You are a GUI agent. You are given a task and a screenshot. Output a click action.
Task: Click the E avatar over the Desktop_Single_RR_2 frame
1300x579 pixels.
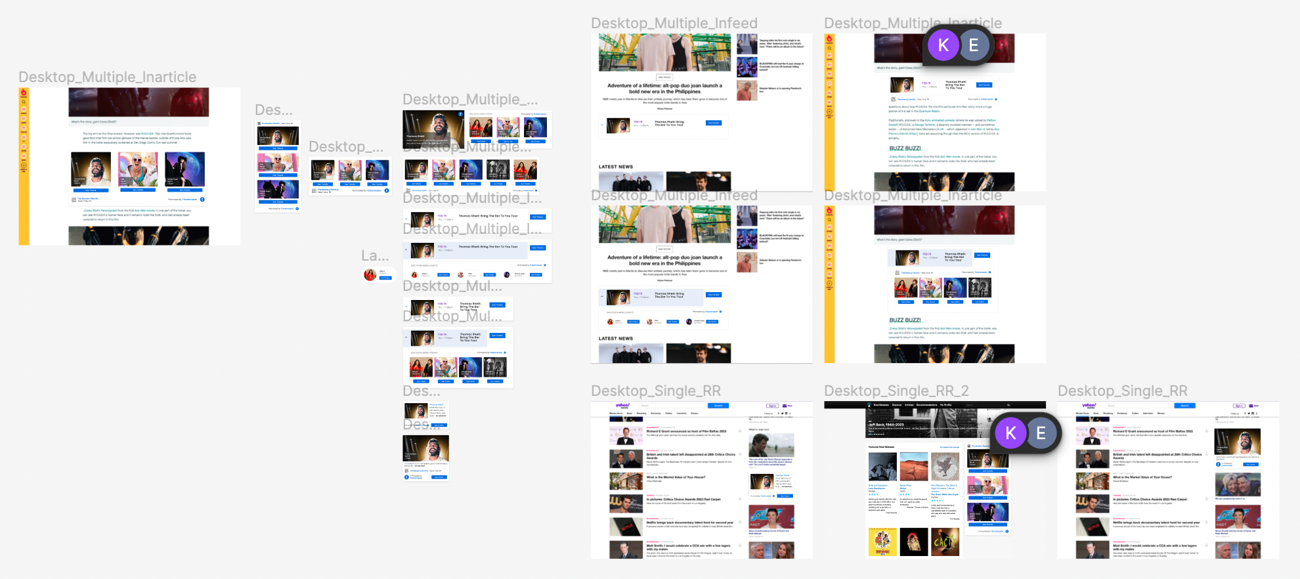(1041, 433)
